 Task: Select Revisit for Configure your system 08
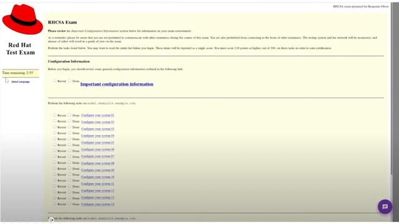tap(54, 156)
